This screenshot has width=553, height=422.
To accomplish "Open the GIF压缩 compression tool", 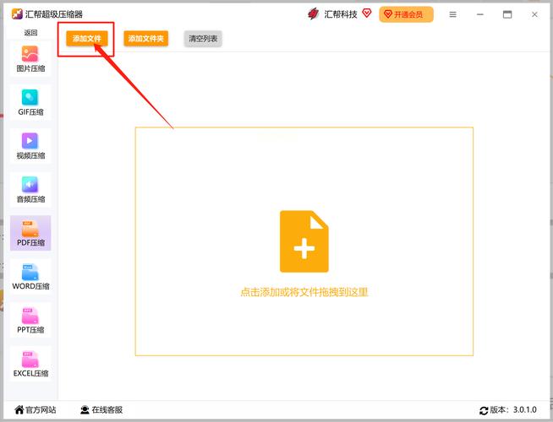I will (30, 97).
